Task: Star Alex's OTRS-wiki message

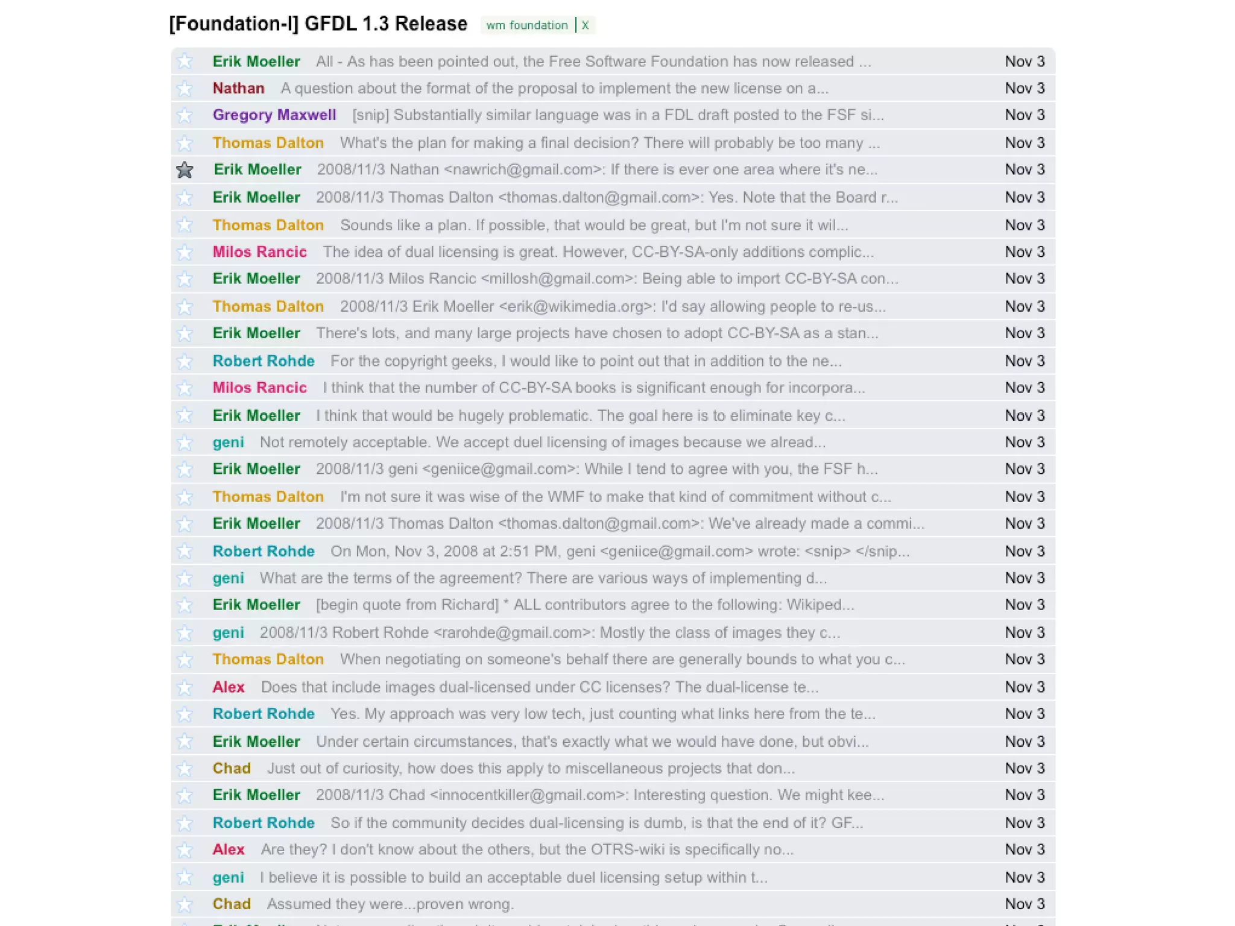Action: (185, 850)
